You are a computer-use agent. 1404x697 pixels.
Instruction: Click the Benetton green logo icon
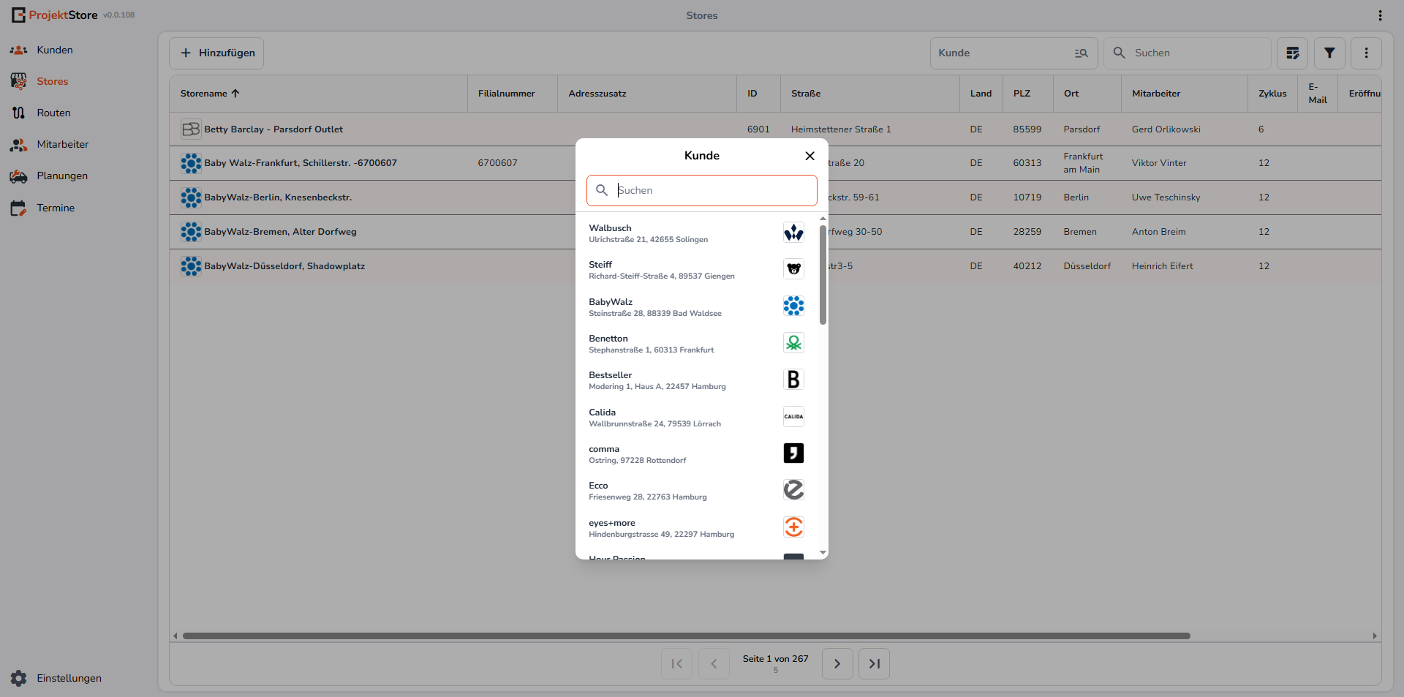coord(793,342)
